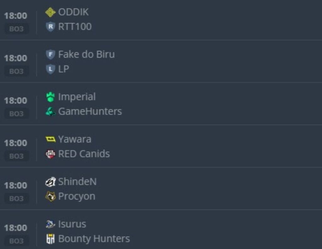The height and width of the screenshot is (249, 322).
Task: Click the Bounty Hunters team logo
Action: click(50, 239)
